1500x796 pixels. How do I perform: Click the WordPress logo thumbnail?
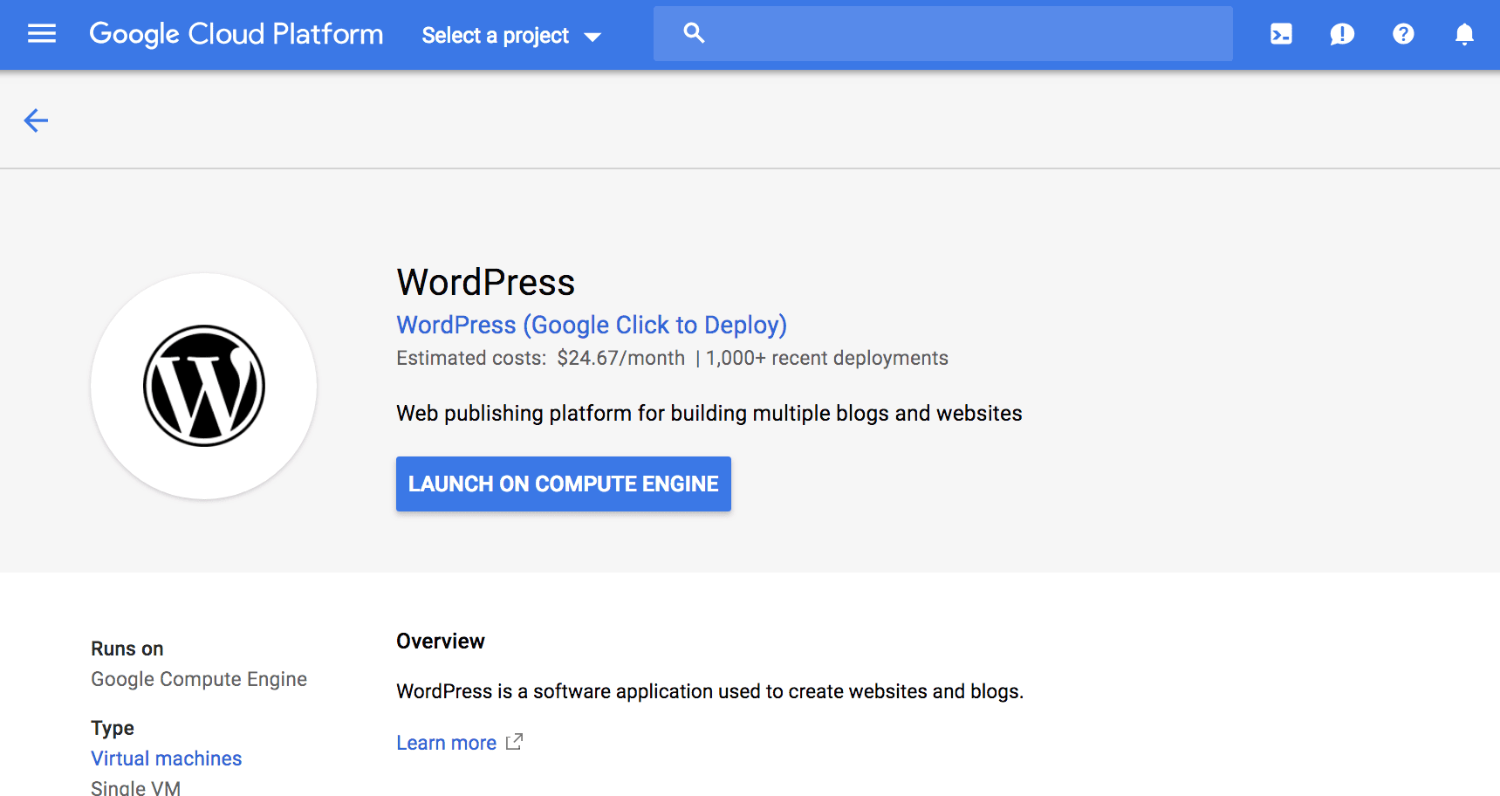204,386
